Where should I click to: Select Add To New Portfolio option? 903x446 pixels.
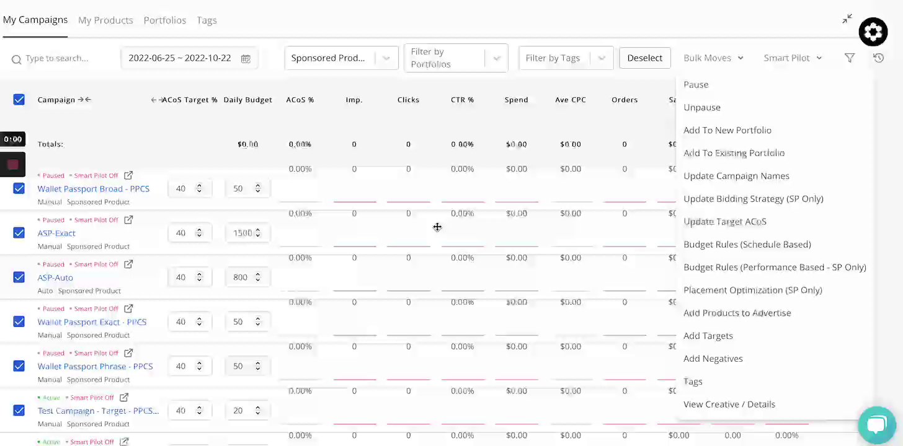coord(727,130)
